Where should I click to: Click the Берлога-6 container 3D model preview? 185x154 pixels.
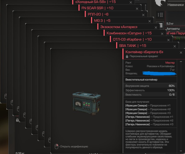pyautogui.click(x=87, y=103)
